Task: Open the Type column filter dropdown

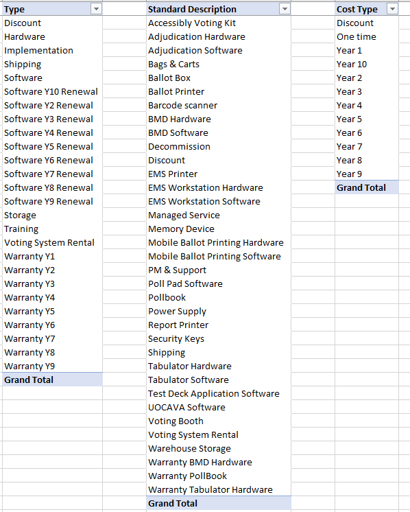Action: [96, 9]
